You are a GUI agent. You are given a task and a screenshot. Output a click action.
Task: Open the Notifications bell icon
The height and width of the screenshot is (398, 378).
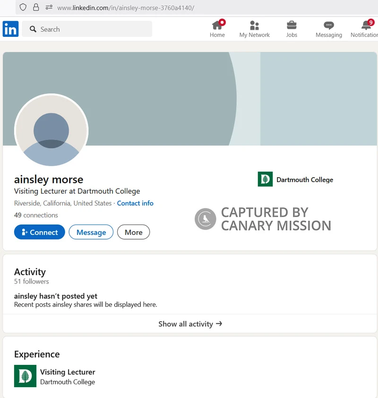366,26
